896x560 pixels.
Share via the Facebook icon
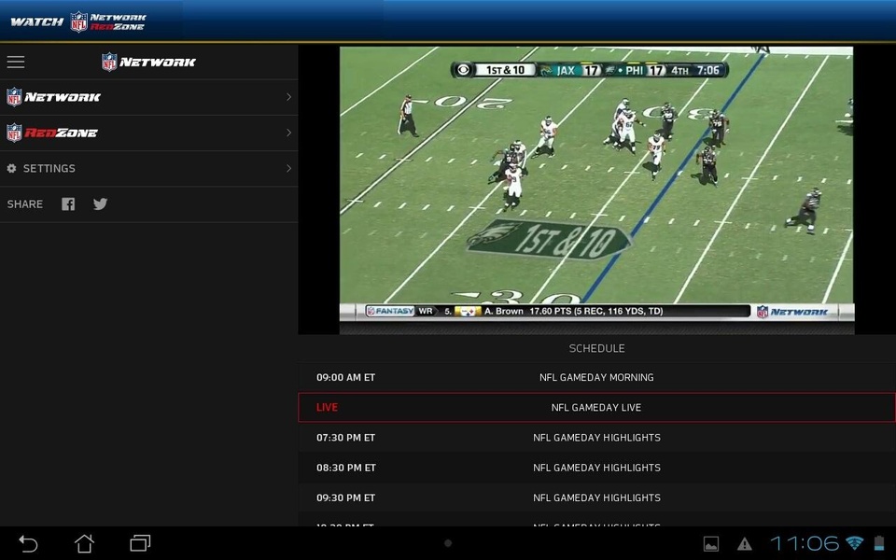coord(68,204)
